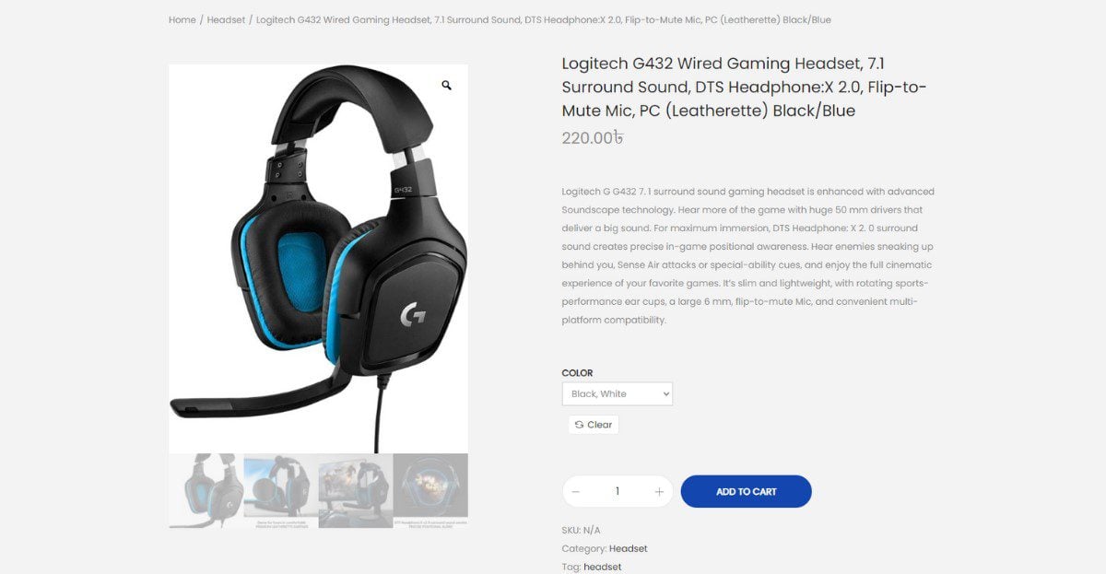Open Headset in the breadcrumb trail
The width and height of the screenshot is (1106, 574).
(226, 19)
